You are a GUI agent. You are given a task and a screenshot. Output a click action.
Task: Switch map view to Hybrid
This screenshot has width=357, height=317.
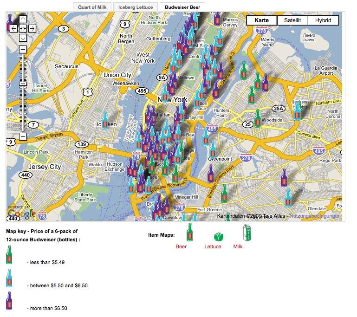click(323, 20)
